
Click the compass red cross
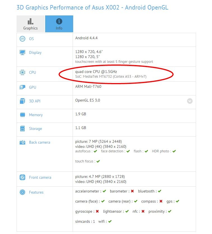click(161, 201)
